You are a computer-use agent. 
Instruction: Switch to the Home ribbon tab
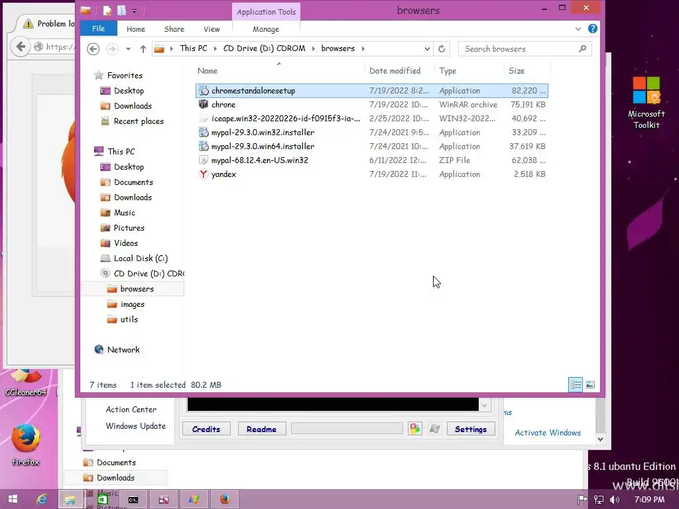[x=135, y=29]
